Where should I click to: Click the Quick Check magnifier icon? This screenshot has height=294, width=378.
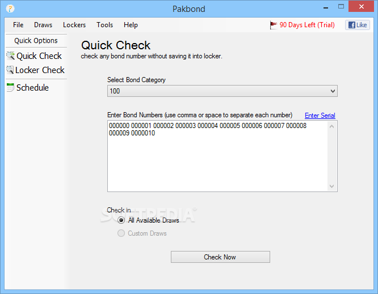click(x=10, y=56)
